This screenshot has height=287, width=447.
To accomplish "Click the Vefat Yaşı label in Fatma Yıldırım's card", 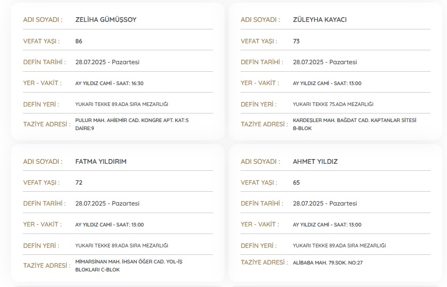I will click(41, 183).
